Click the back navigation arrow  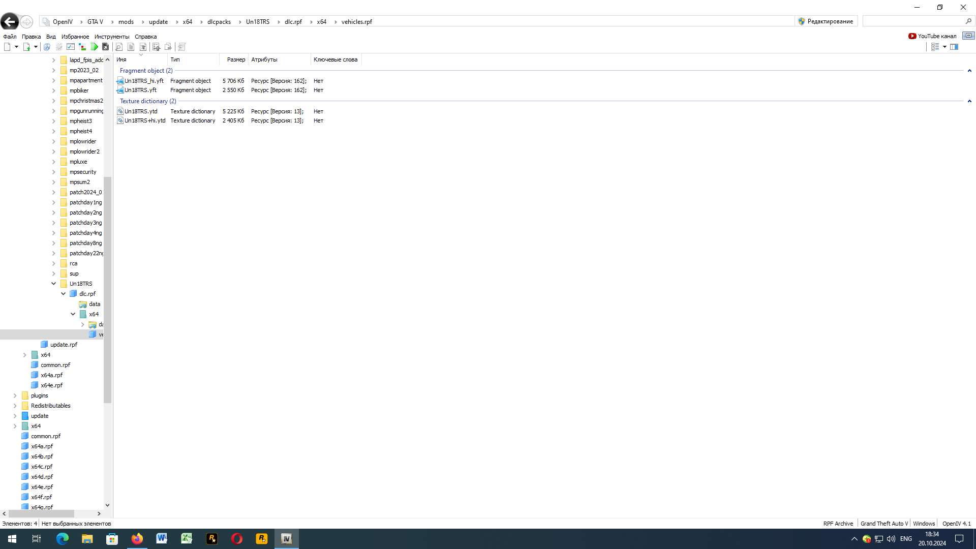9,21
